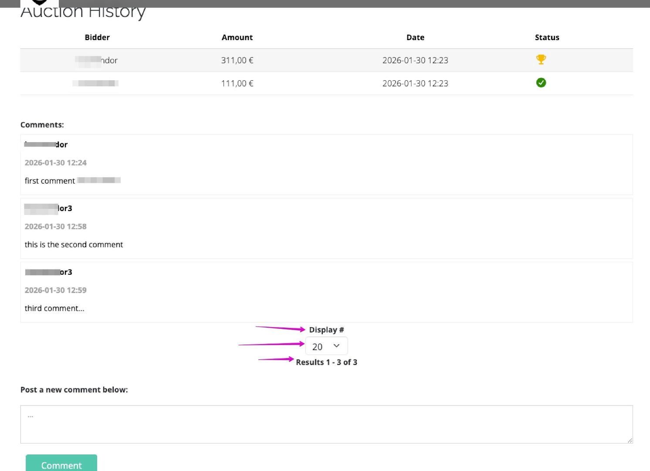Image resolution: width=650 pixels, height=471 pixels.
Task: Click the text "this is the second comment"
Action: (74, 245)
